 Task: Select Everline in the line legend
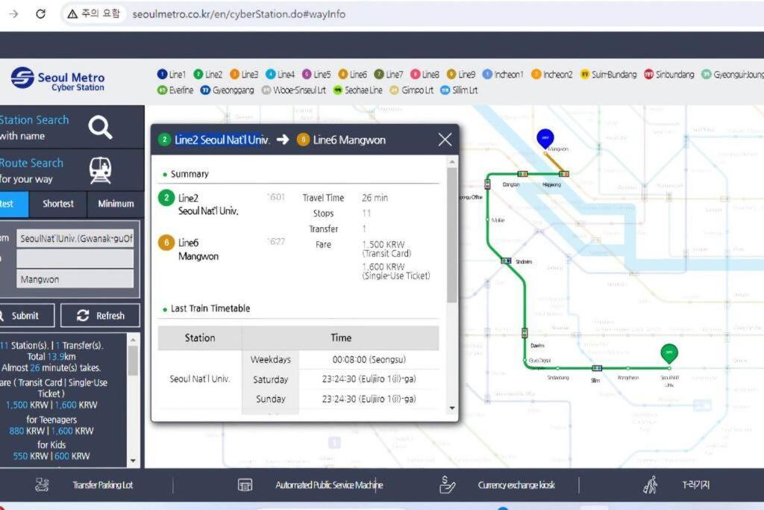click(x=175, y=90)
